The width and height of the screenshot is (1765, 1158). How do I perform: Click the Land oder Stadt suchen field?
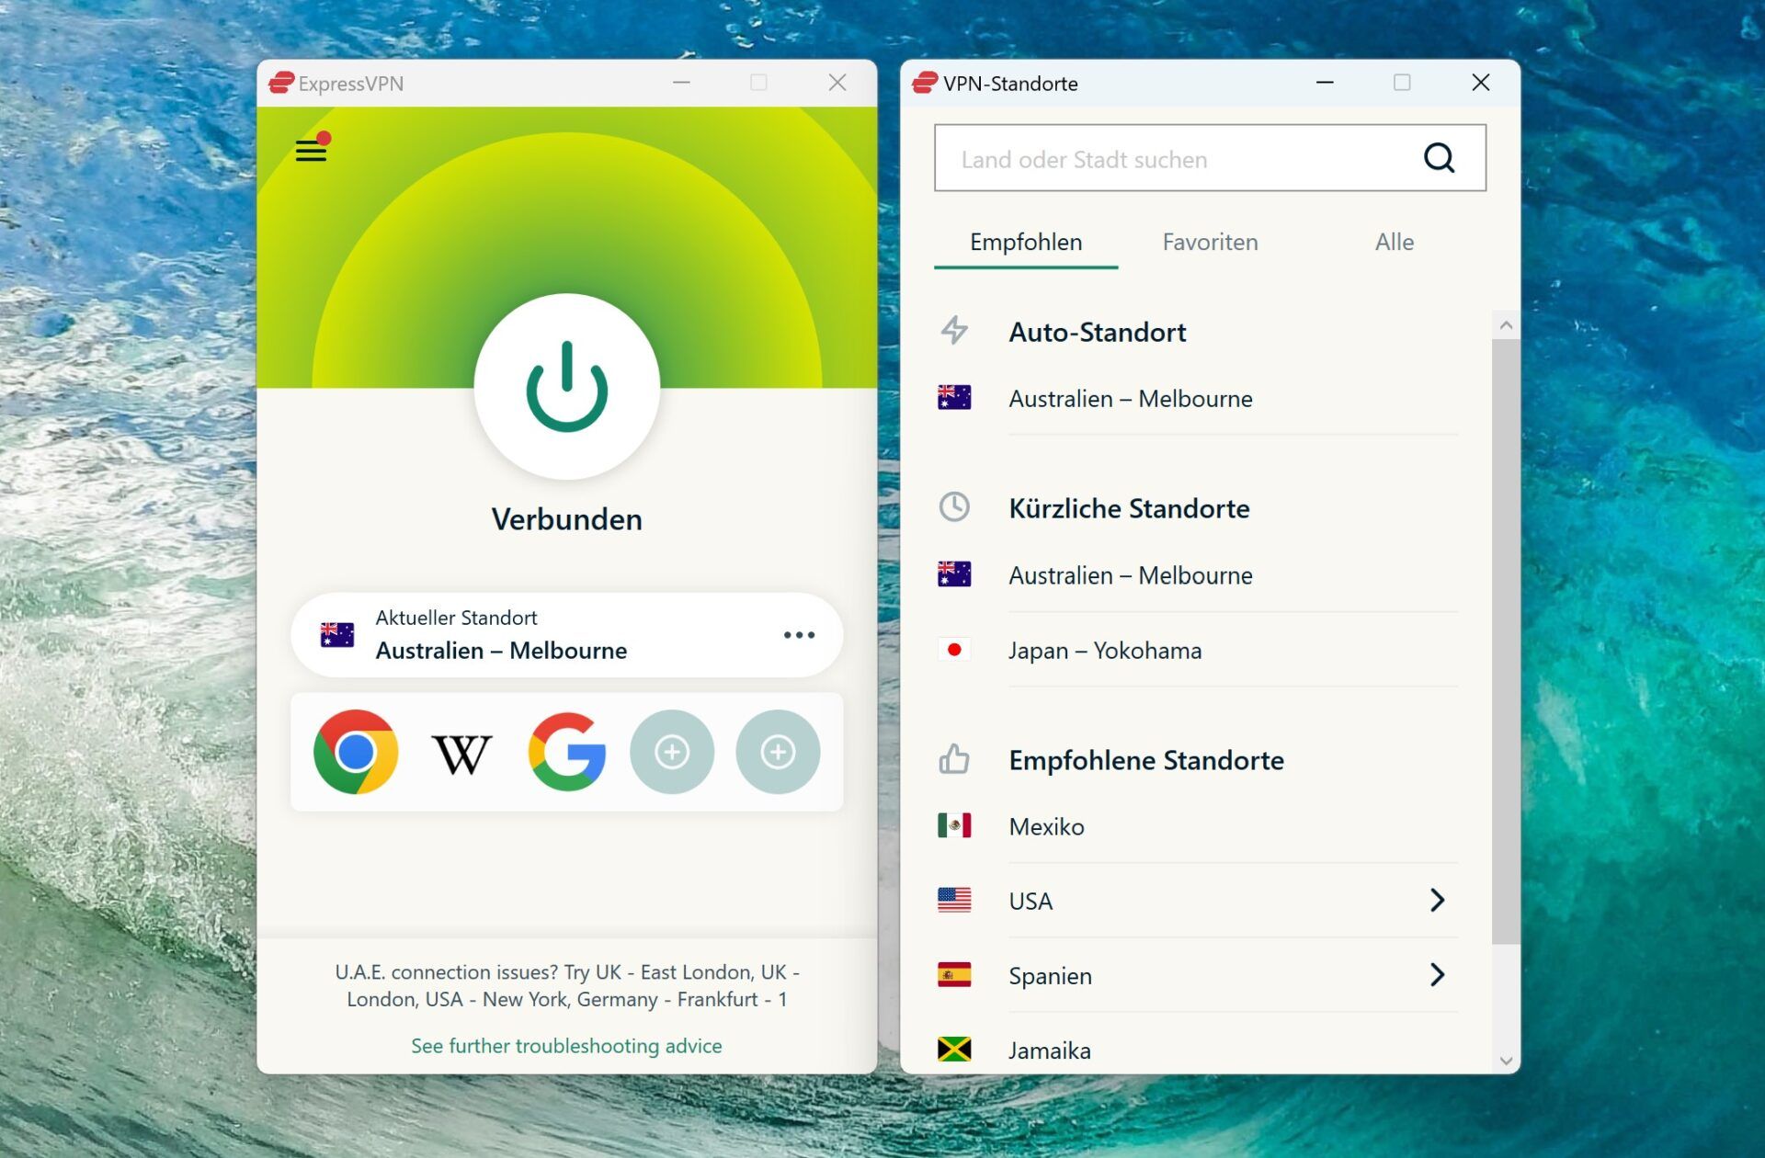(1210, 158)
